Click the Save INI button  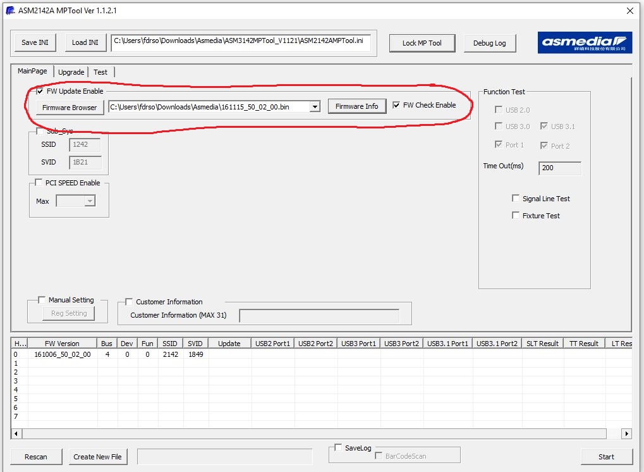[35, 42]
